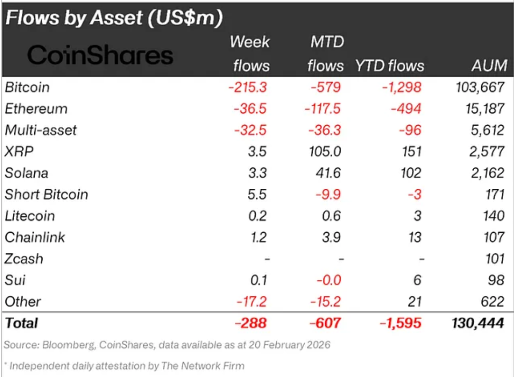
Task: Click the YTD flows column header
Action: point(390,65)
